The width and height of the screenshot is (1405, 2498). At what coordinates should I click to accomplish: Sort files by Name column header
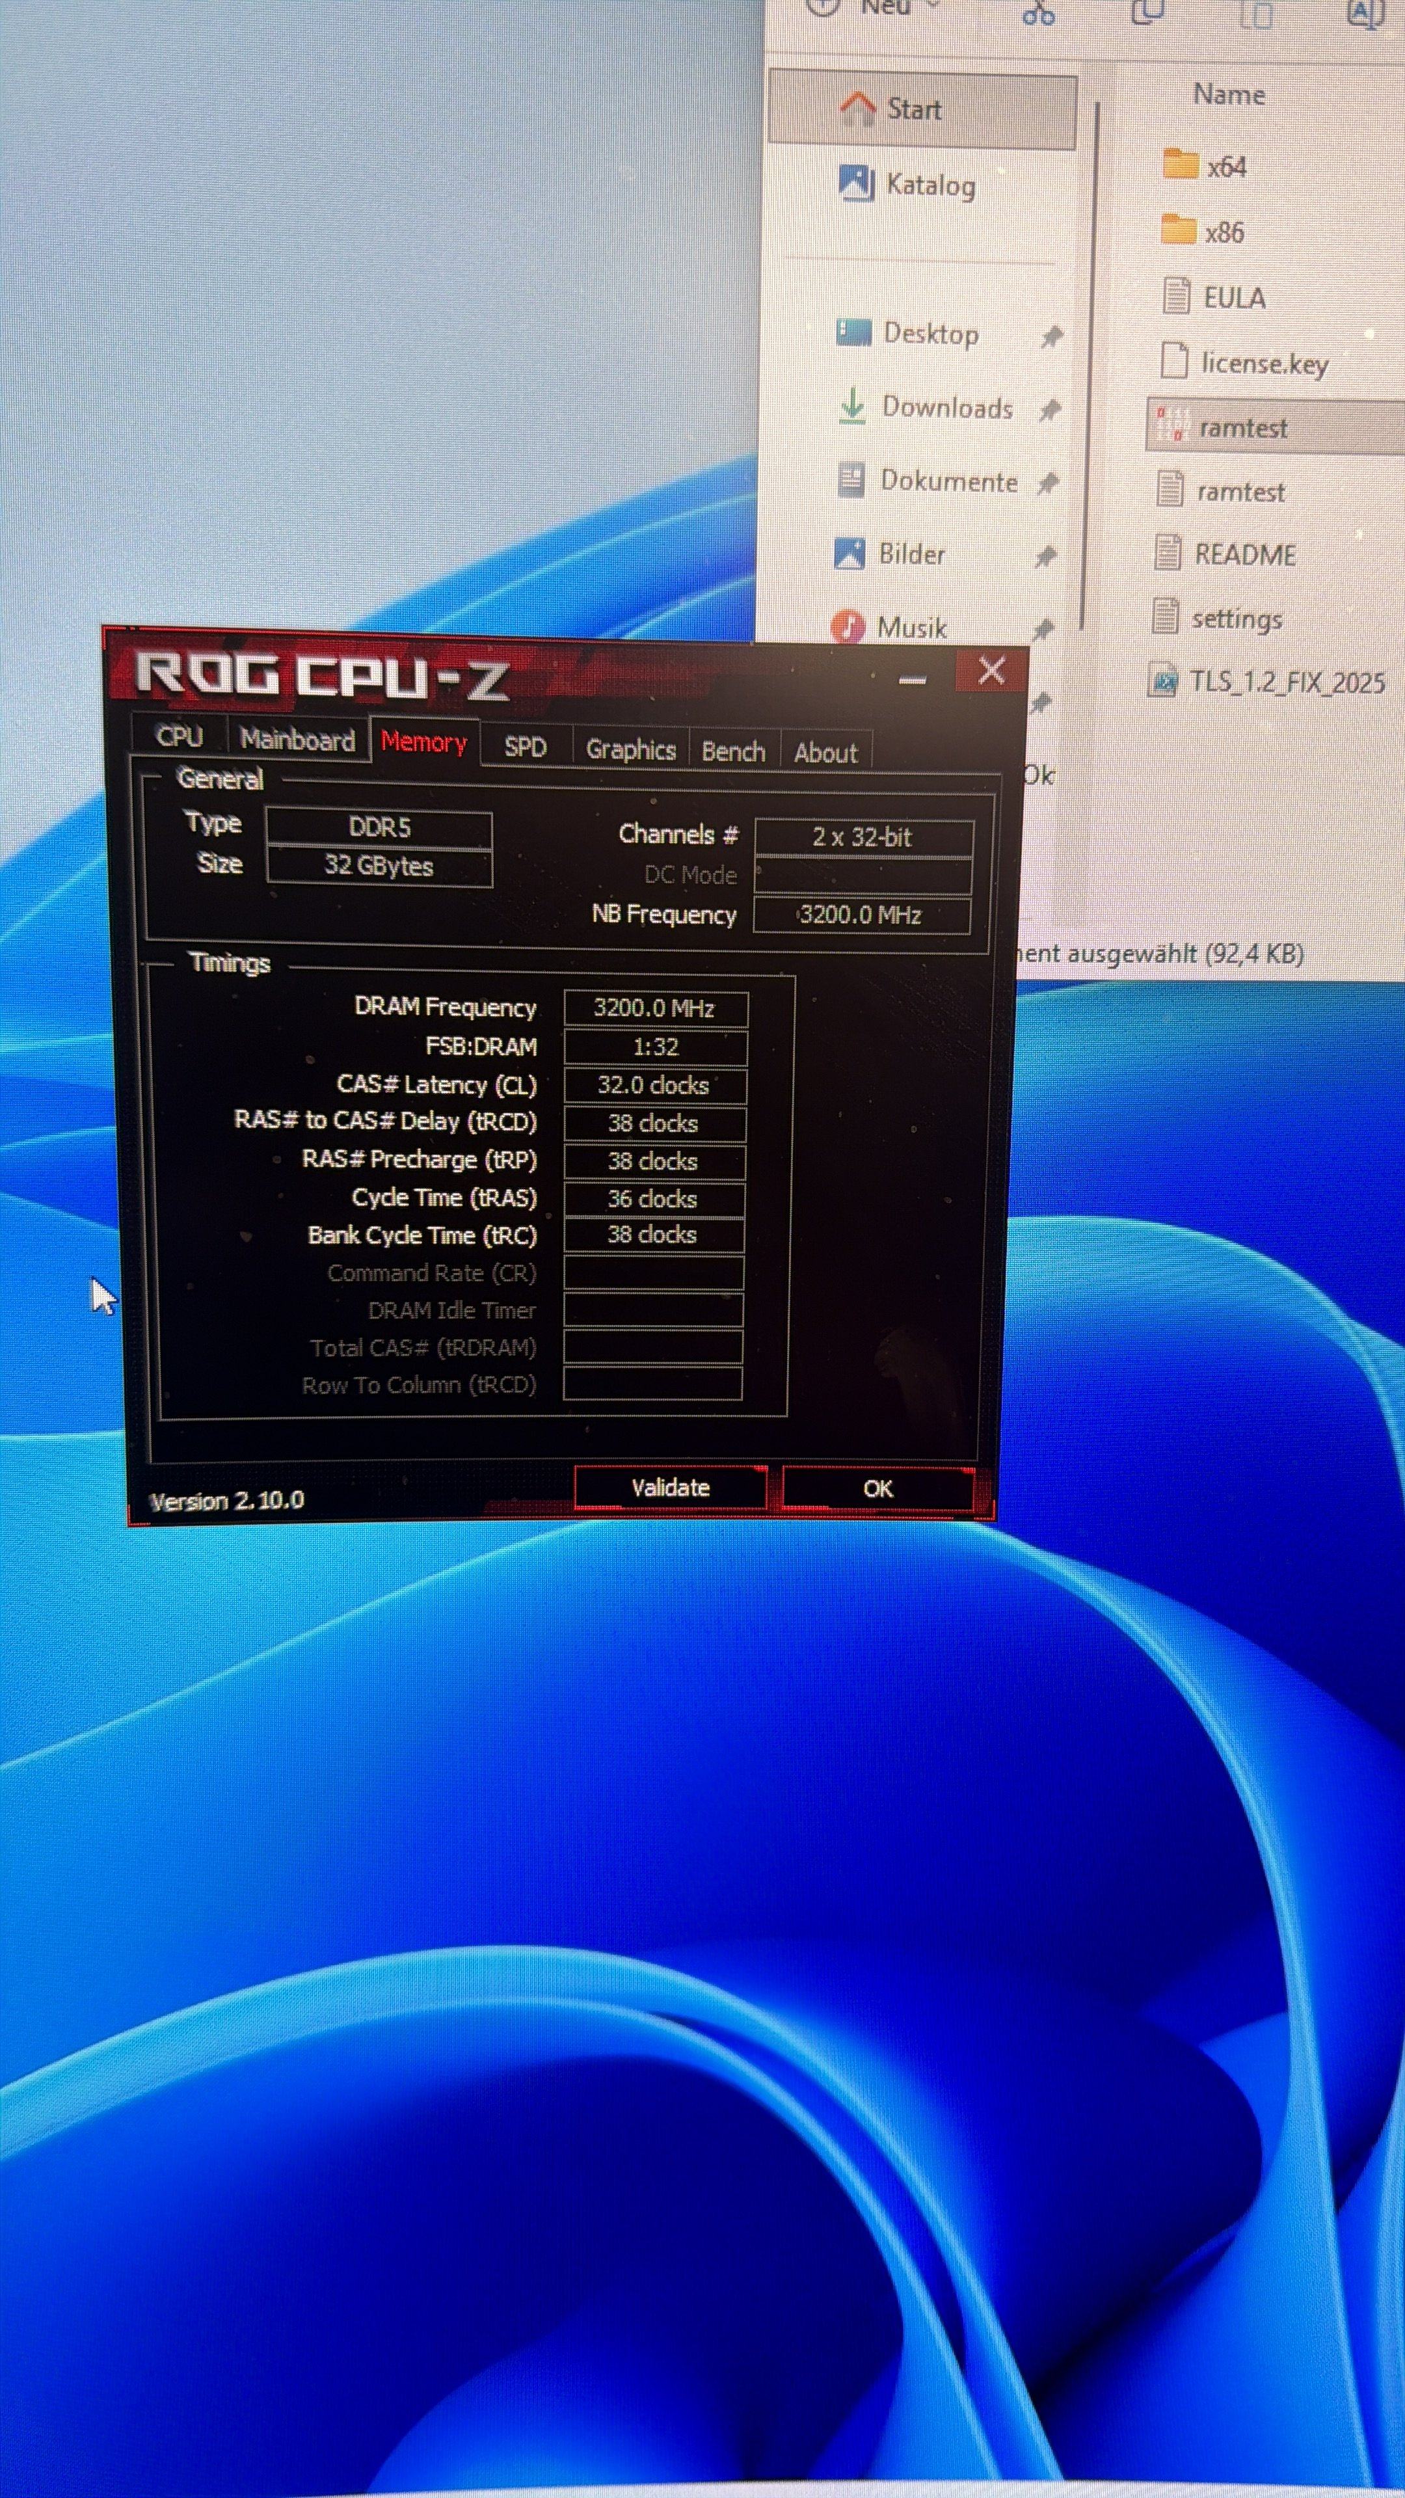coord(1227,95)
